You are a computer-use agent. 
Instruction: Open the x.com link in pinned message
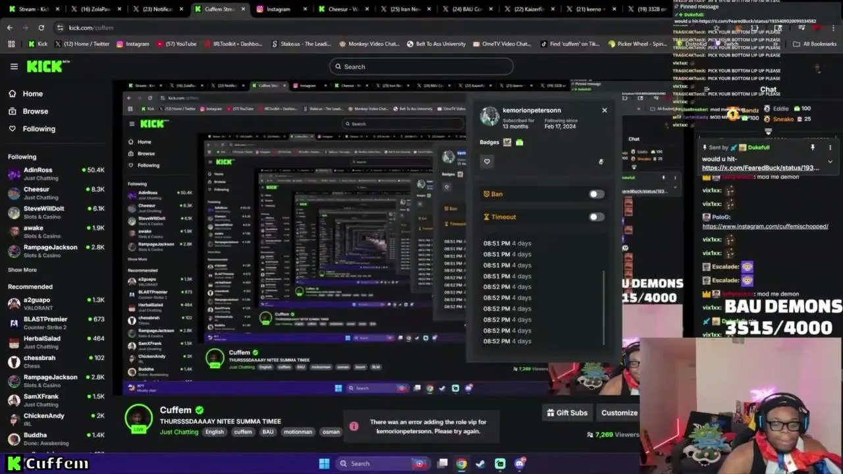click(x=760, y=168)
